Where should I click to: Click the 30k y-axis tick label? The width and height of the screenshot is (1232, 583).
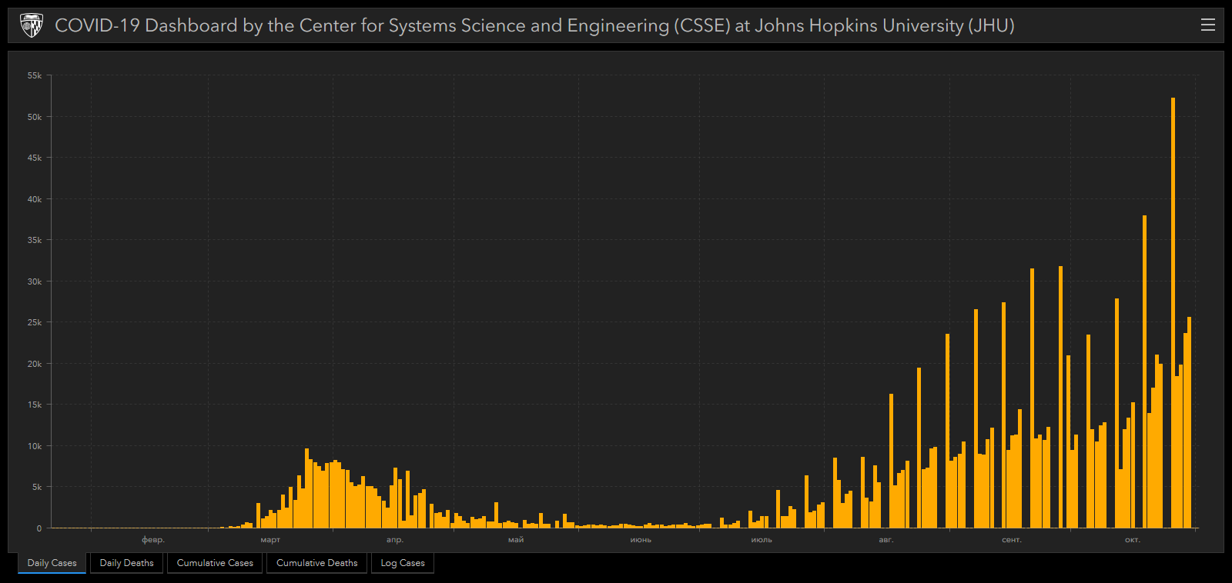click(x=35, y=282)
